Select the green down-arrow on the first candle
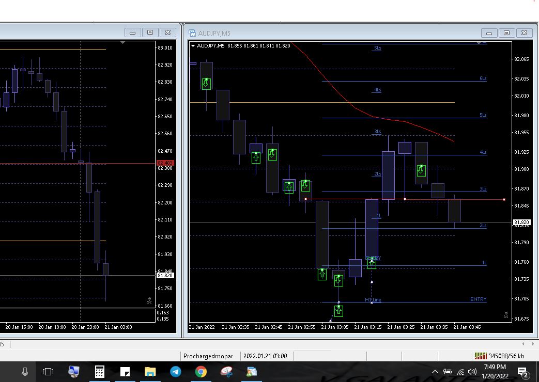Screen dimensions: 539x382 (206, 84)
